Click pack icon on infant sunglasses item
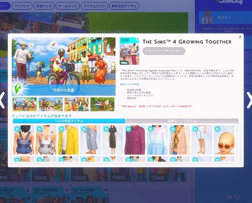The height and width of the screenshot is (203, 252). point(217,129)
